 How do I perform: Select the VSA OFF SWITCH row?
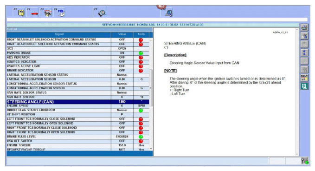pos(78,141)
